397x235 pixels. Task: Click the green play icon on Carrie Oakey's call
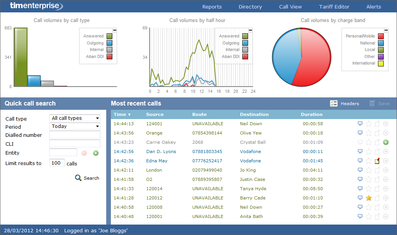[385, 142]
